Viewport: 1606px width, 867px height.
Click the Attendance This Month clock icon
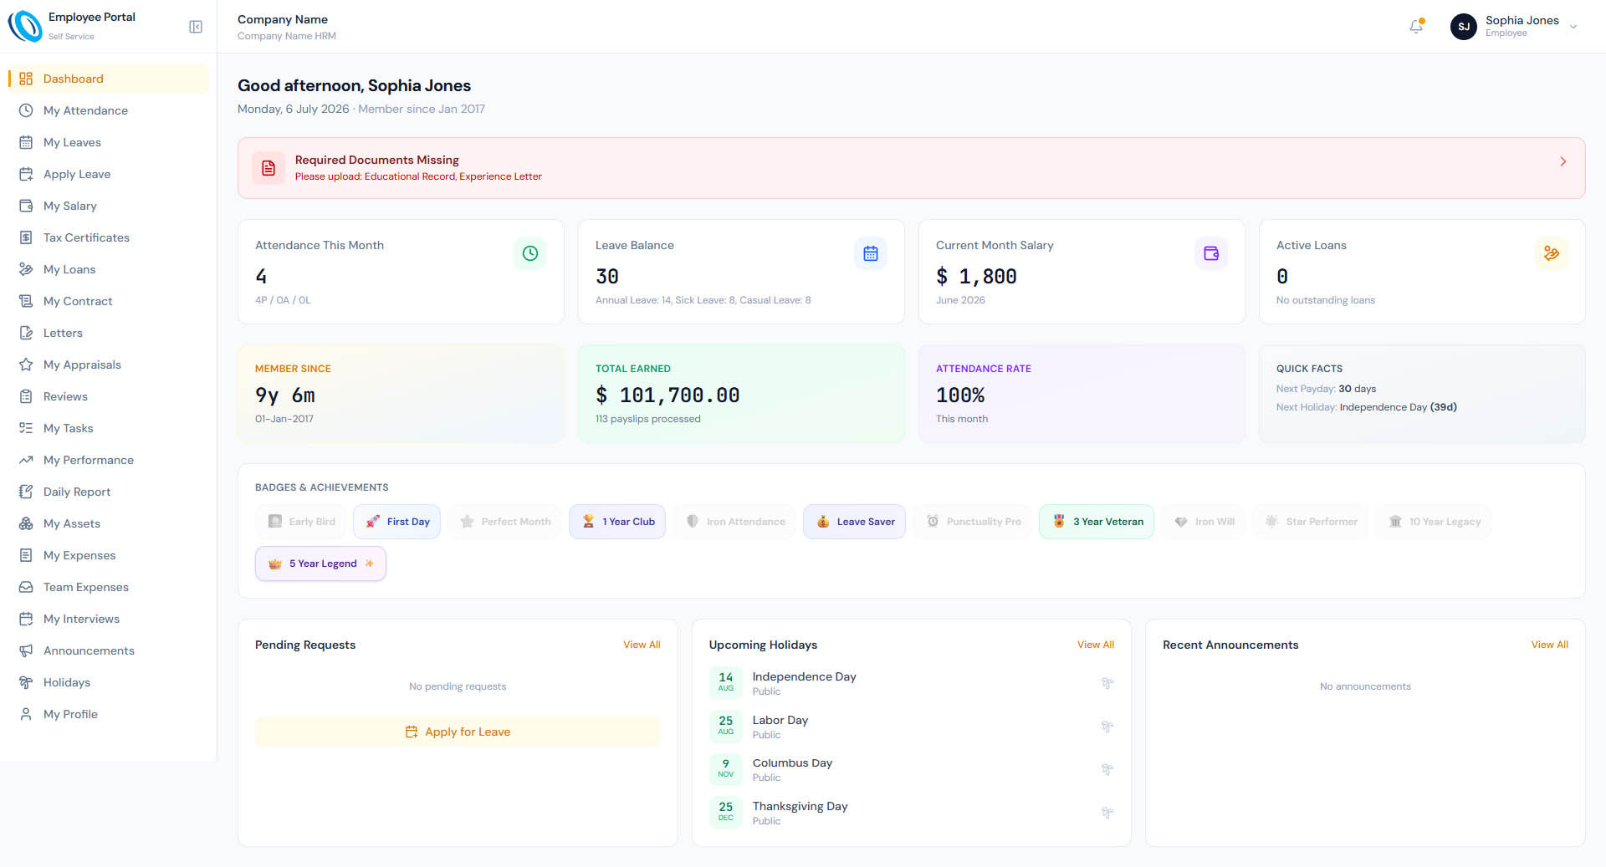click(x=530, y=253)
